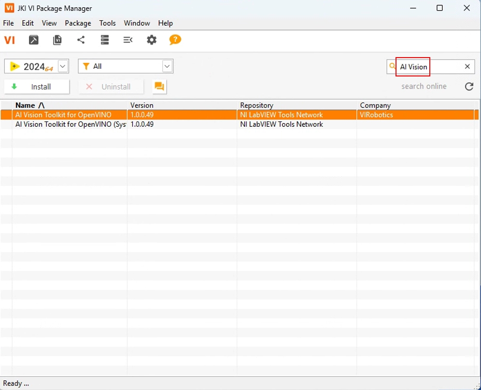Open the Tools menu
Image resolution: width=481 pixels, height=390 pixels.
point(107,23)
